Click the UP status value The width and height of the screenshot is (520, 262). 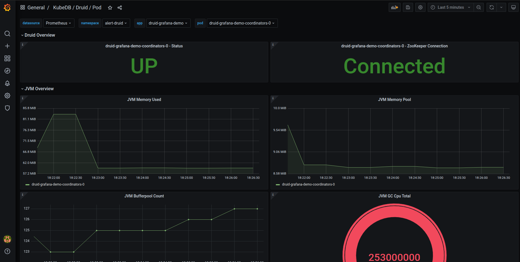[144, 66]
